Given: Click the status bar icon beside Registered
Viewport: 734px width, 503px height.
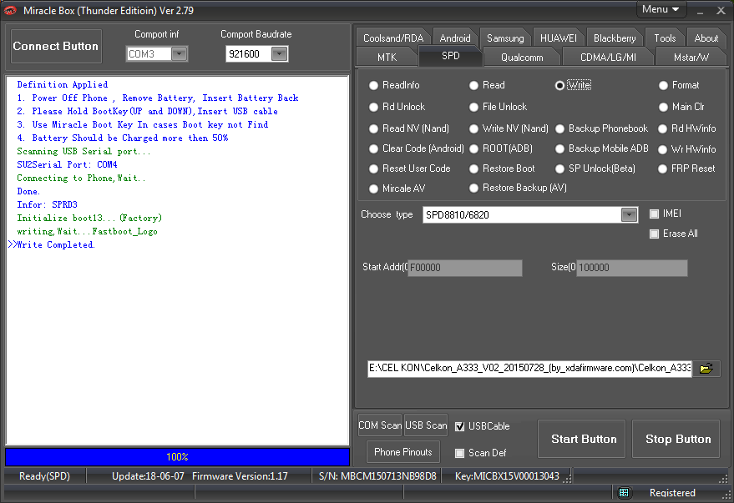Looking at the screenshot, I should click(x=624, y=492).
